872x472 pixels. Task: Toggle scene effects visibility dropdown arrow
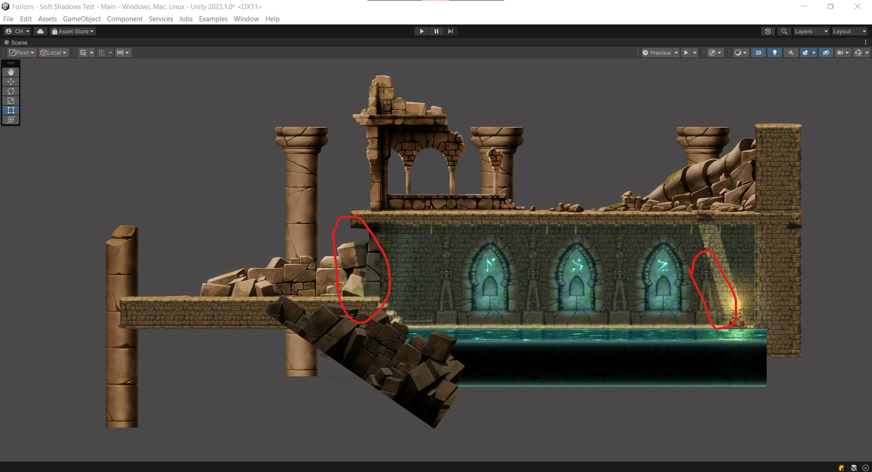813,53
